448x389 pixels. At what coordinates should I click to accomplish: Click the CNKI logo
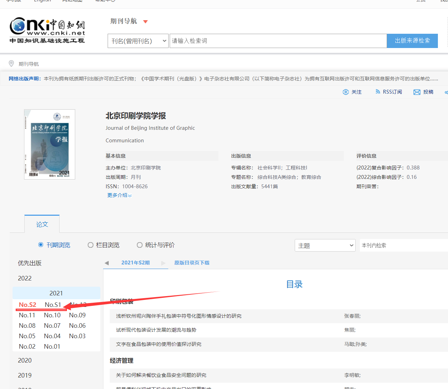pos(47,30)
